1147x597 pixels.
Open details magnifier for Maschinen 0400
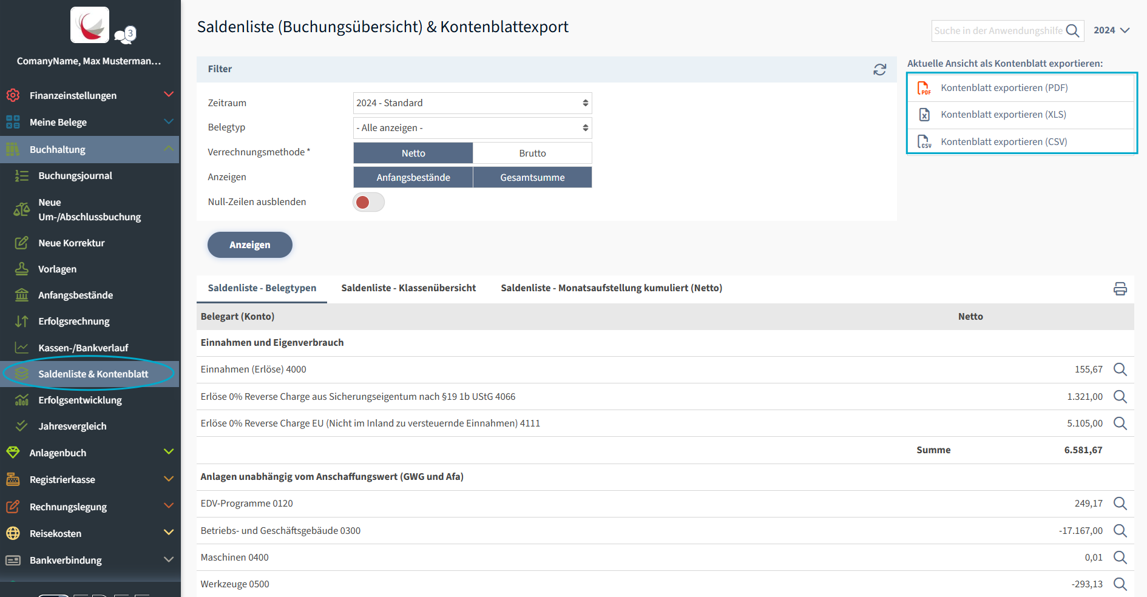(x=1120, y=558)
